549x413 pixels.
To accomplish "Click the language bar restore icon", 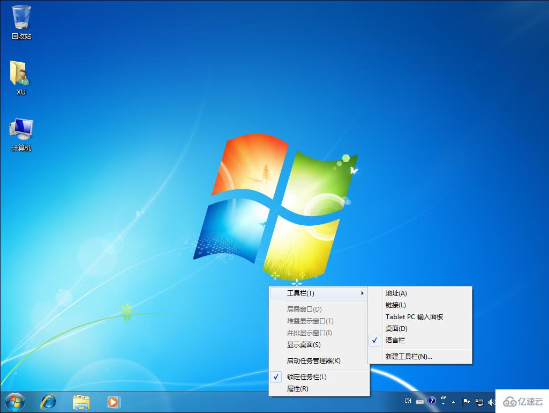I will click(443, 397).
